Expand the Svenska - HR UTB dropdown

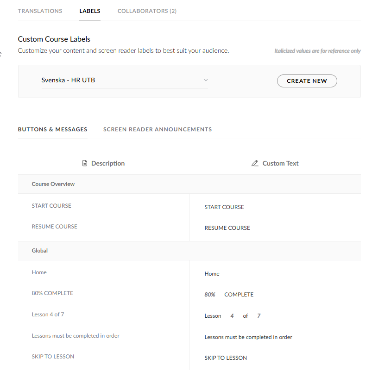tap(124, 80)
